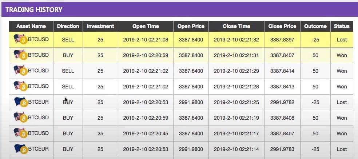Image resolution: width=358 pixels, height=159 pixels.
Task: Sort table by Investment column header
Action: point(100,26)
